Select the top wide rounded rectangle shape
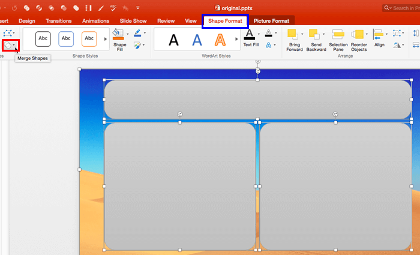Viewport: 420px width, 255px height. pos(257,99)
